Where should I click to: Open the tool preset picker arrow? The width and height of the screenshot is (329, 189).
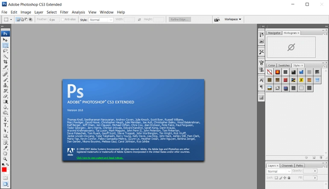pyautogui.click(x=11, y=20)
